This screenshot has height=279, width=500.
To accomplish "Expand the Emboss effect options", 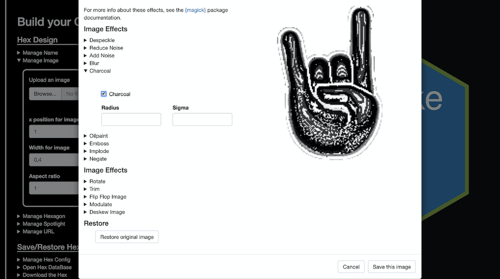I will tap(98, 143).
